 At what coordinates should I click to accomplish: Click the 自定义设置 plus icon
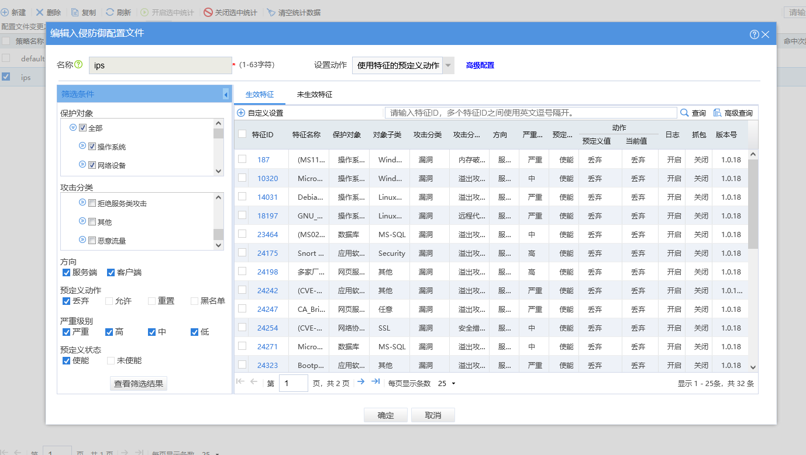[241, 113]
